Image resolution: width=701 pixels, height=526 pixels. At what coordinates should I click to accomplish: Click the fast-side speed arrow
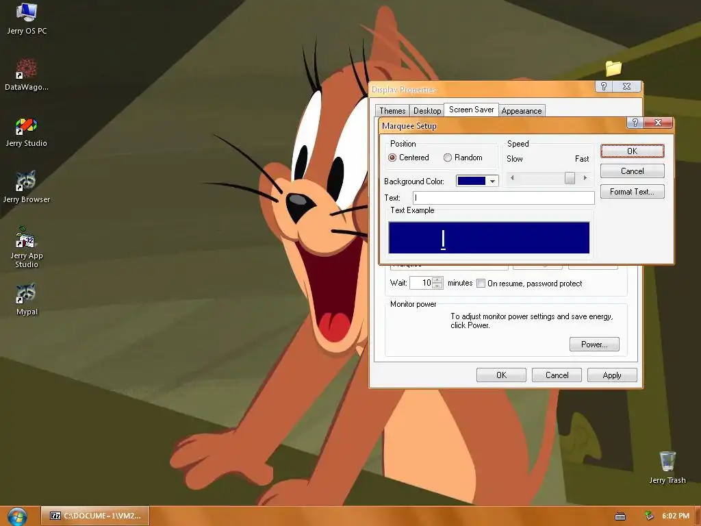(x=585, y=178)
